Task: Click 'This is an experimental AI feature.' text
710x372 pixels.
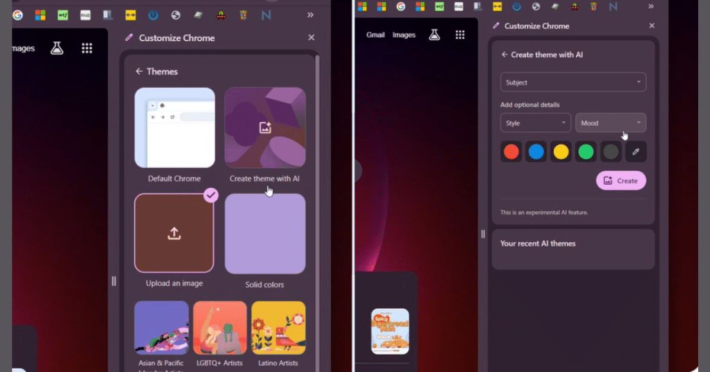Action: click(x=544, y=212)
